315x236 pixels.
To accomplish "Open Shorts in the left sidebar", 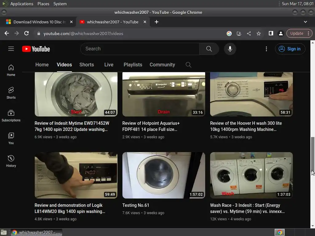I will click(11, 93).
